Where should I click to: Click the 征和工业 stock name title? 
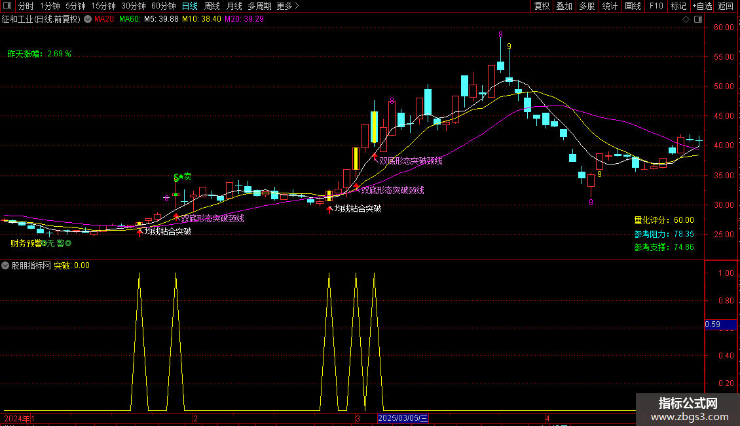[x=18, y=19]
